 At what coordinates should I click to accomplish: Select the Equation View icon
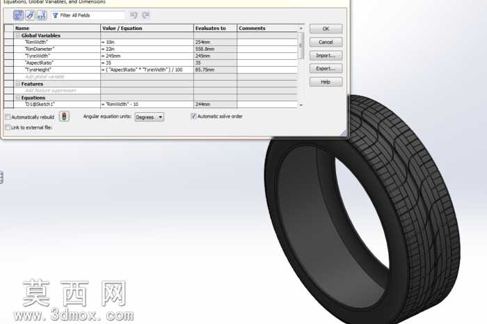18,15
